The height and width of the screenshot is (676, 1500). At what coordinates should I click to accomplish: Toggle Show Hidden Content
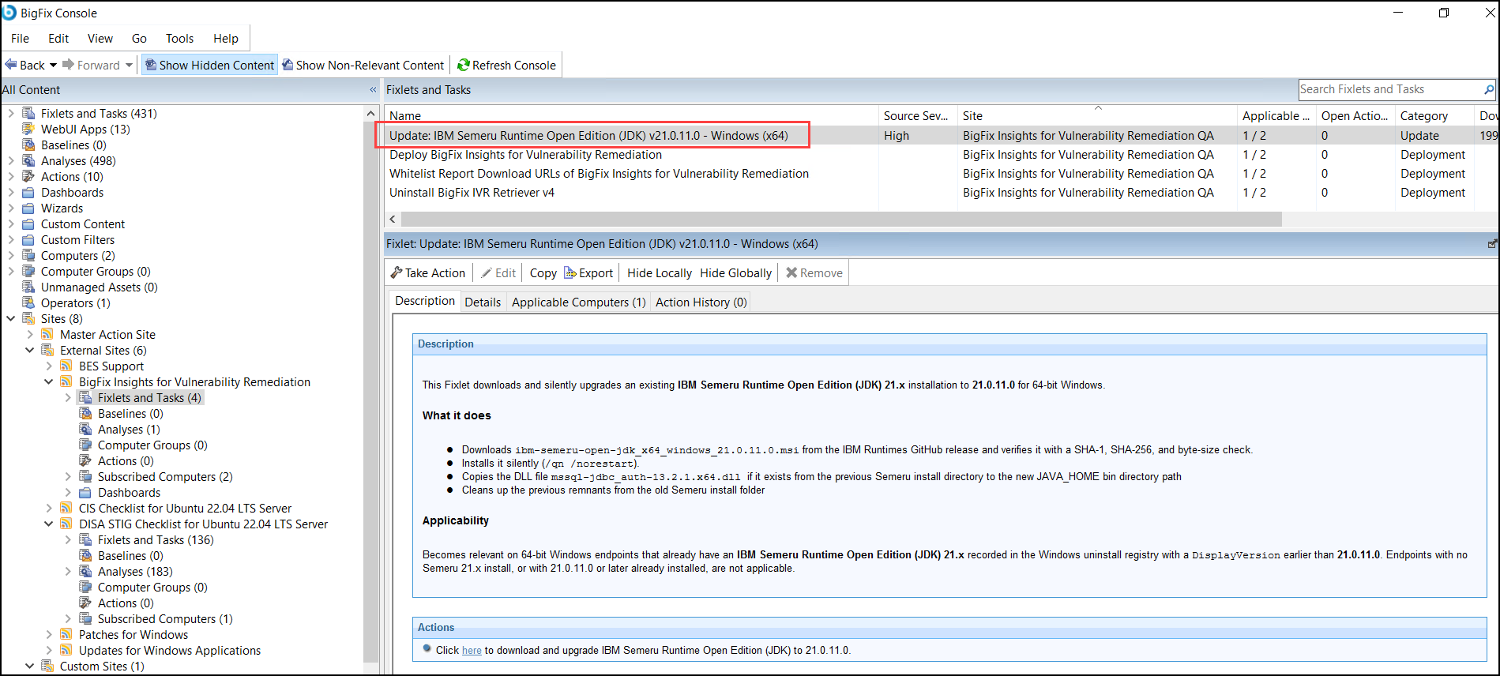pos(209,65)
